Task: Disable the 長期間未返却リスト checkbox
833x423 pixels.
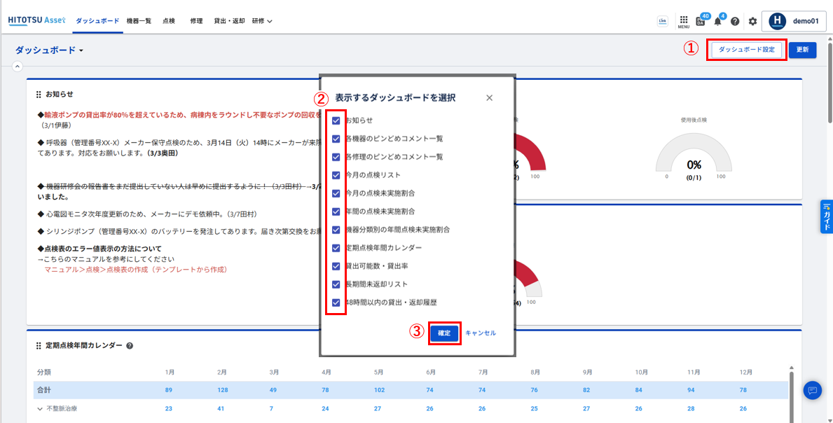Action: [336, 284]
